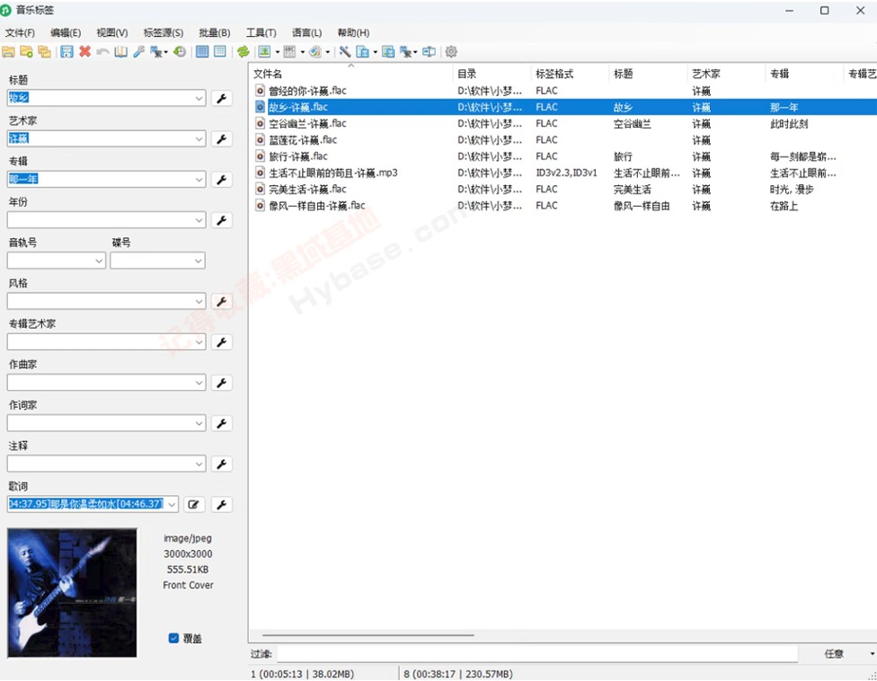Open the 批量(B) menu
Screen dimensions: 877x681
pyautogui.click(x=214, y=32)
